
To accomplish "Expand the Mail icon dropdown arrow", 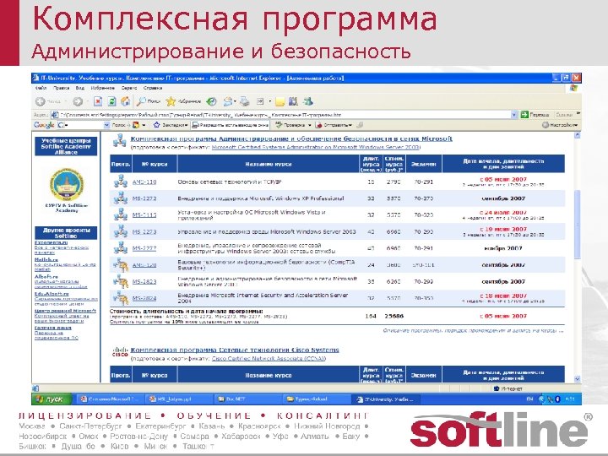I will point(235,101).
